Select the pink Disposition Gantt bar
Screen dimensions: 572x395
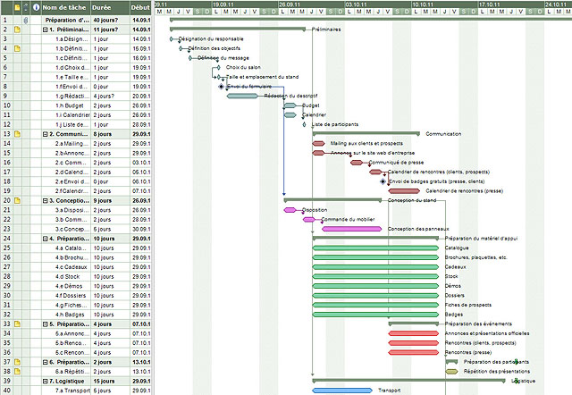(290, 210)
